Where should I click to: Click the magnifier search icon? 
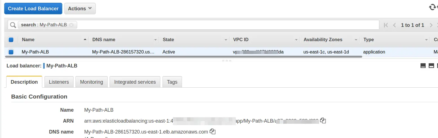click(x=13, y=25)
